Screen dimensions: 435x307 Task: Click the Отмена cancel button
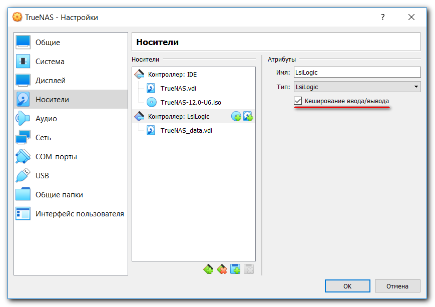[397, 286]
